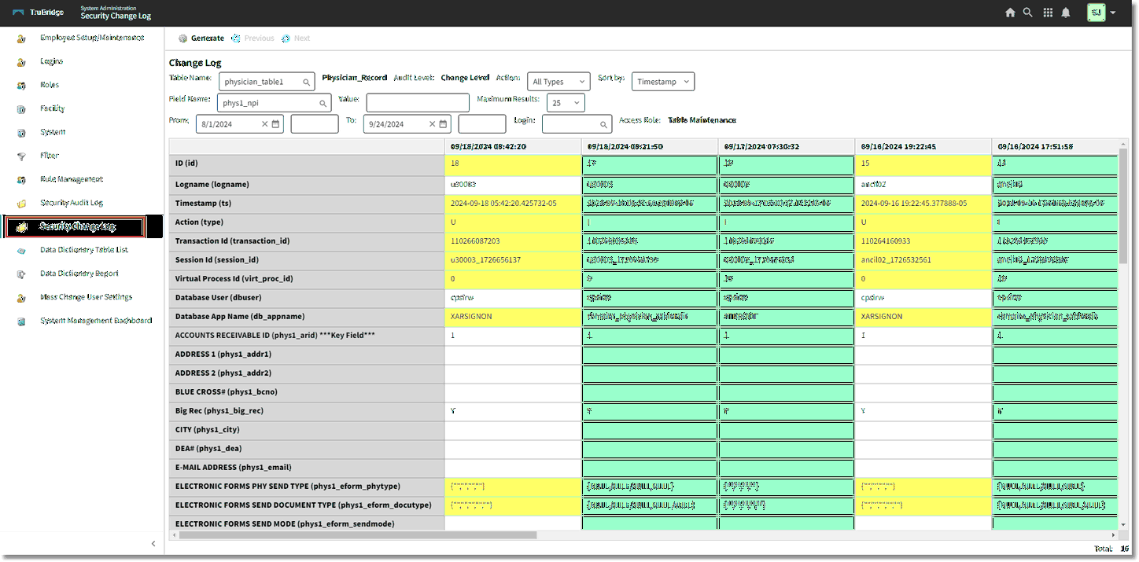The height and width of the screenshot is (562, 1139).
Task: Clear the From date with X icon
Action: 265,124
